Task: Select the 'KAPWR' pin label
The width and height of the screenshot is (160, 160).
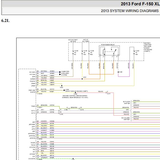Action: 33,79
